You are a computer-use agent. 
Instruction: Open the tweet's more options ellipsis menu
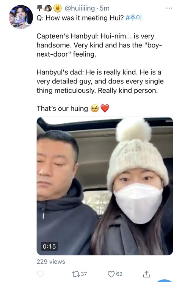coord(169,8)
